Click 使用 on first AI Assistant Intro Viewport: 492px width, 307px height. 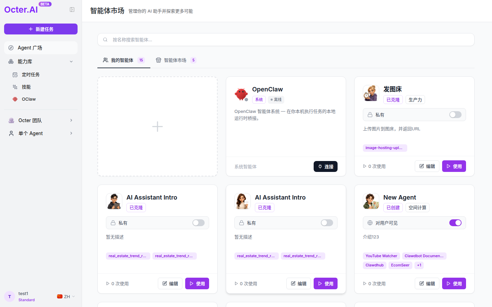click(197, 283)
